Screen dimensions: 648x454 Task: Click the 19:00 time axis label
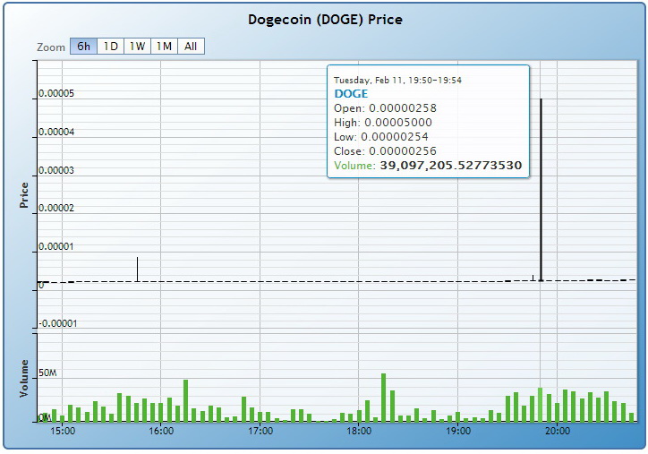(x=458, y=431)
